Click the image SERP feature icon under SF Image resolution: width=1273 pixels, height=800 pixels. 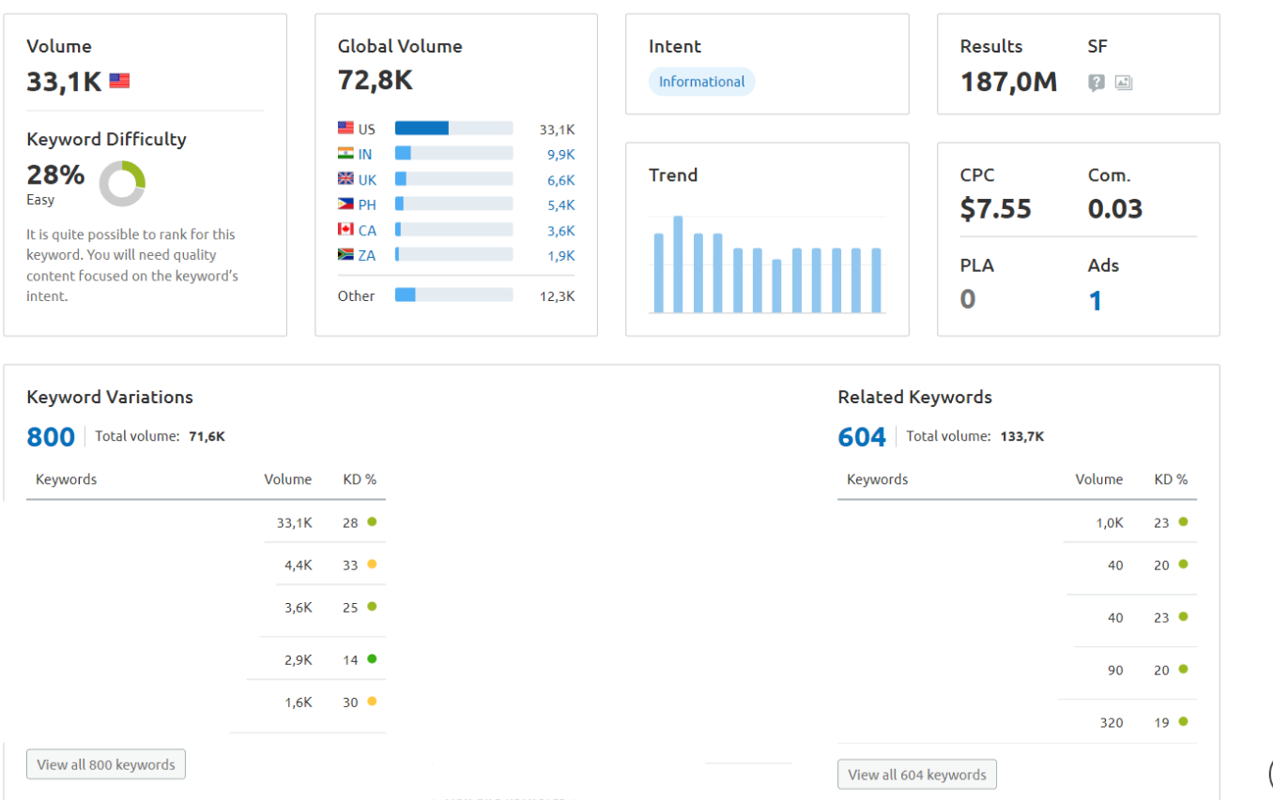coord(1124,83)
